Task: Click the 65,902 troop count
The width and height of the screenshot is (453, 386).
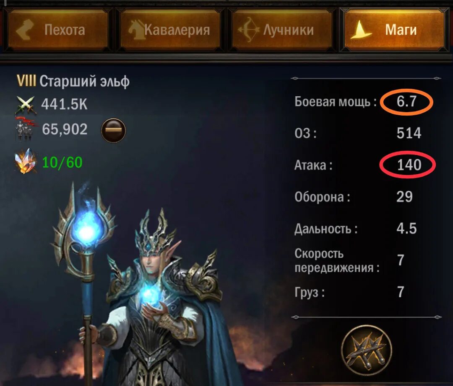Action: coord(65,129)
